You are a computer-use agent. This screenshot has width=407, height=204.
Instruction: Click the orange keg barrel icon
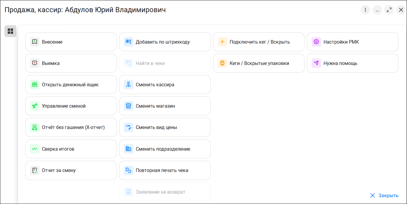[223, 63]
